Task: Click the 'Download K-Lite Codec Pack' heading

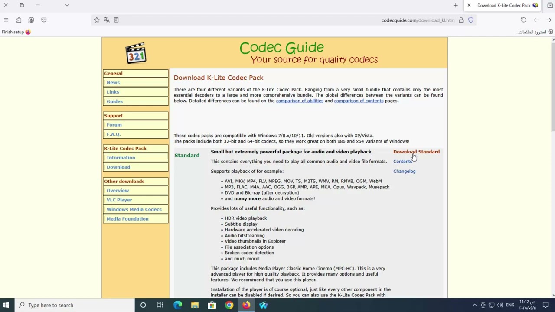Action: pyautogui.click(x=219, y=78)
